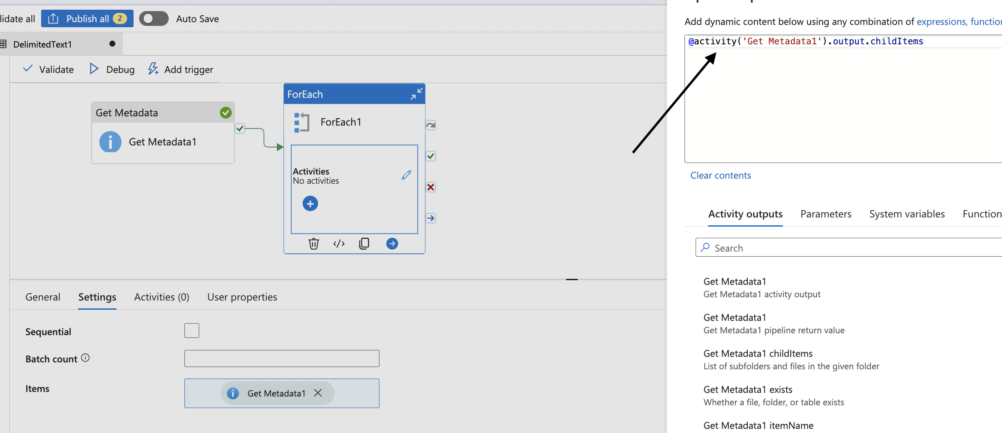
Task: Click the Publish all button
Action: click(x=87, y=18)
